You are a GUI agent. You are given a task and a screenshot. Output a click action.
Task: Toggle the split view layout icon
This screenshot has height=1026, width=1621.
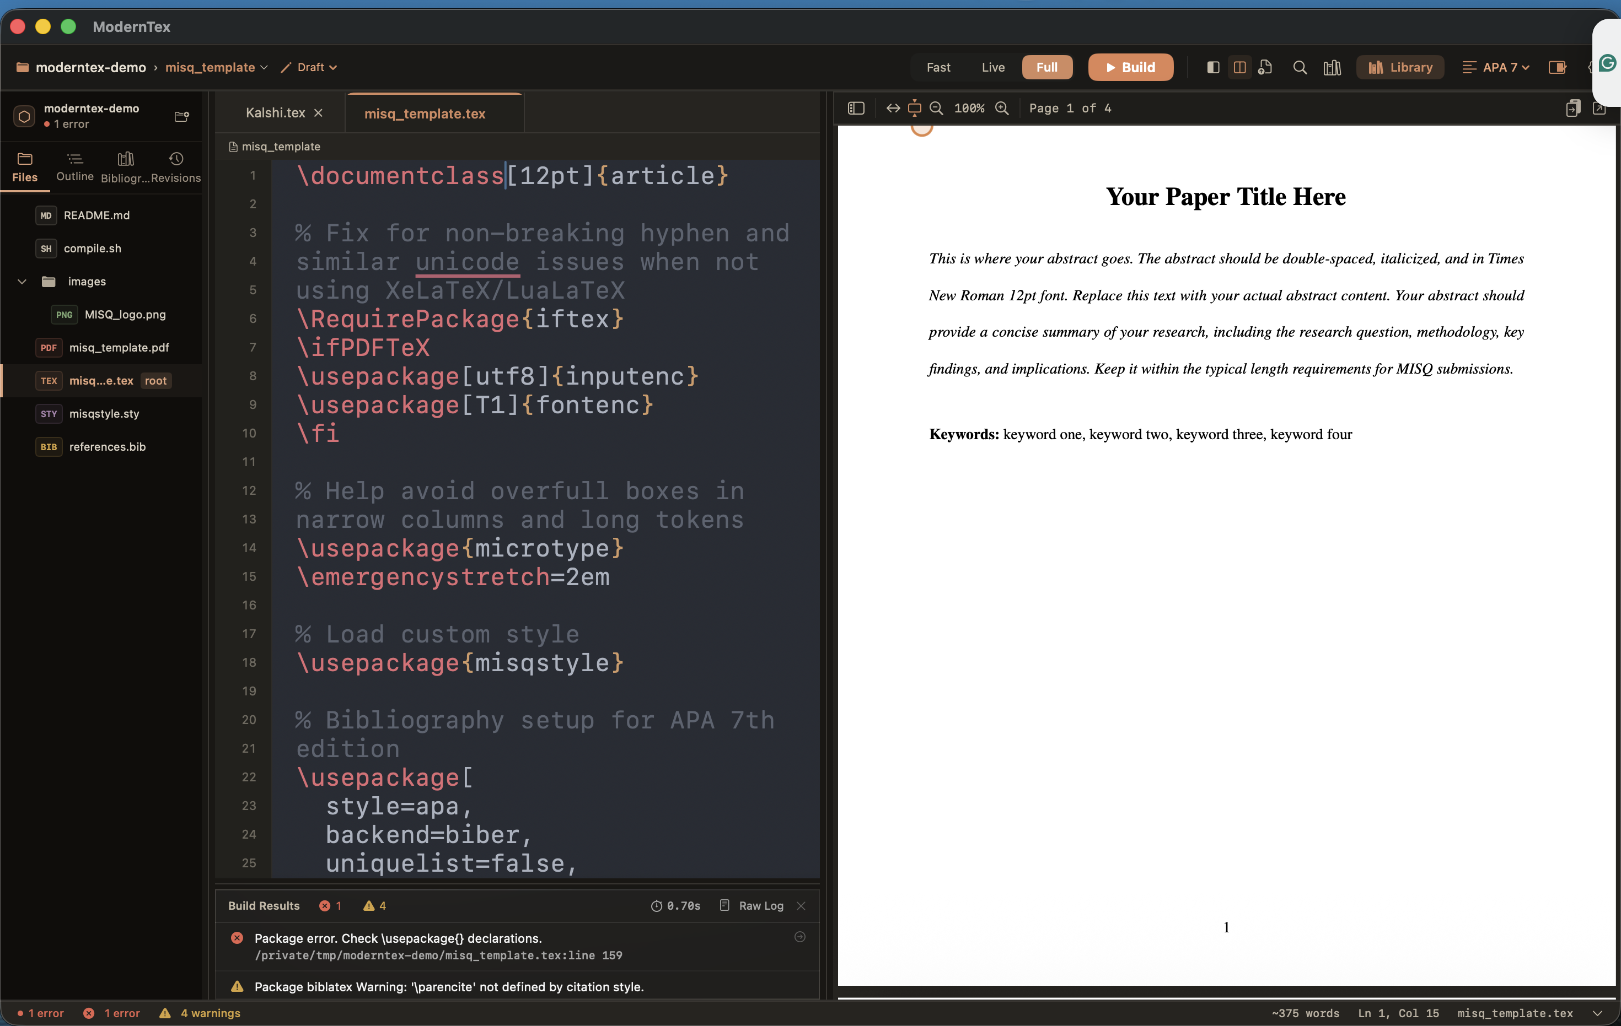[1239, 67]
